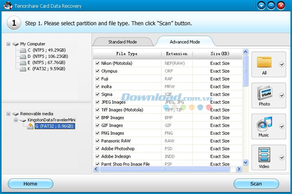Click the K drive icon

click(23, 69)
